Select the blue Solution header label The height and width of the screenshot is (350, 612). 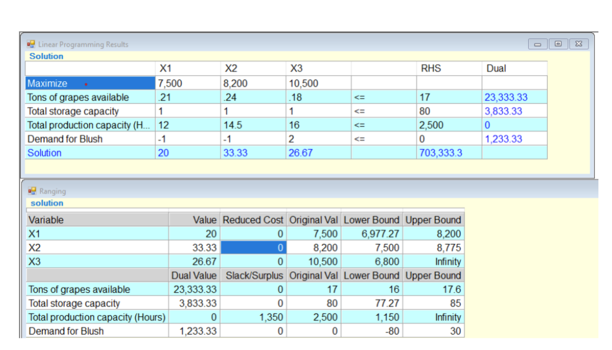[46, 56]
